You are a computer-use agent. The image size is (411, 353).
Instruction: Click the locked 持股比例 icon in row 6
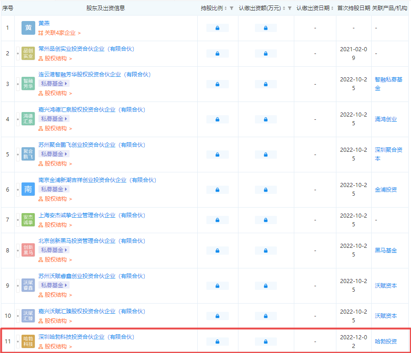(x=217, y=190)
